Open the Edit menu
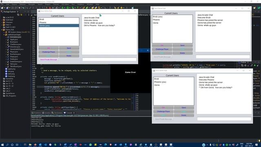Screen dimensions: 261x147 pyautogui.click(x=7, y=4)
